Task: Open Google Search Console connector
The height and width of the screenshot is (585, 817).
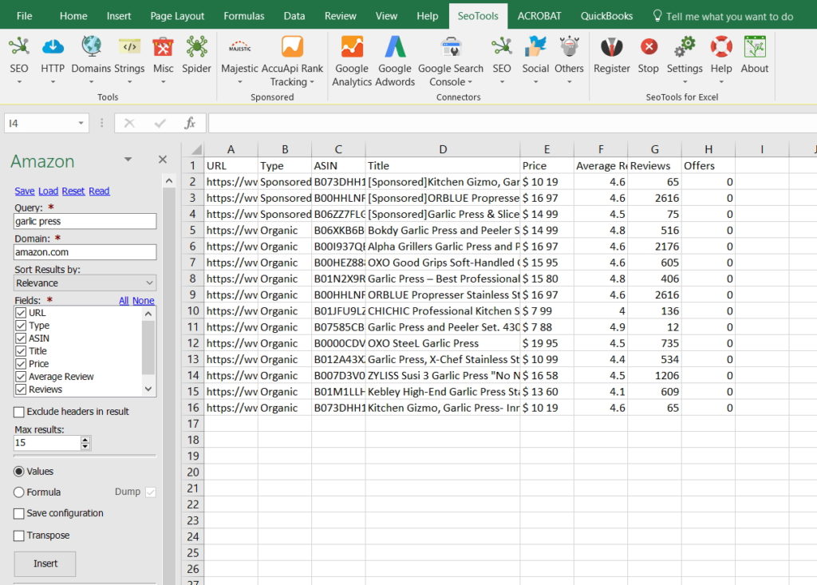Action: [451, 46]
